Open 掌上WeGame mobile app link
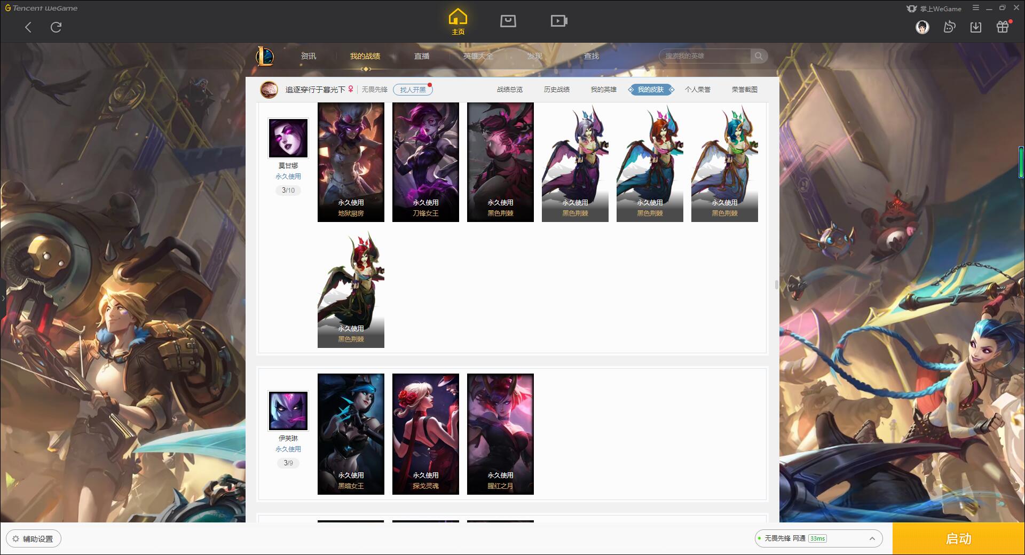 click(934, 9)
